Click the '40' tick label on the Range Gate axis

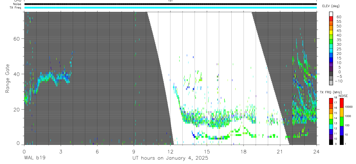coord(17,74)
